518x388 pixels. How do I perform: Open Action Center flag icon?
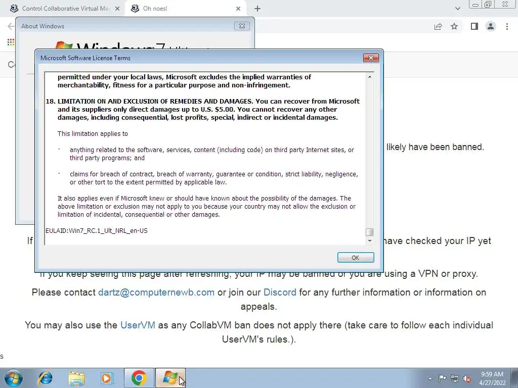click(x=442, y=378)
